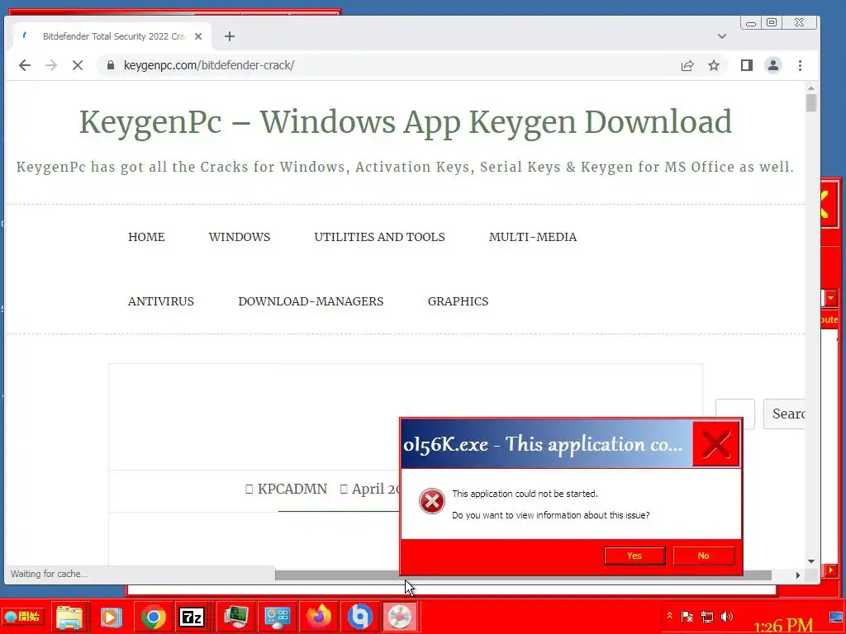Open the Chrome side panel icon
Image resolution: width=846 pixels, height=634 pixels.
[x=746, y=65]
